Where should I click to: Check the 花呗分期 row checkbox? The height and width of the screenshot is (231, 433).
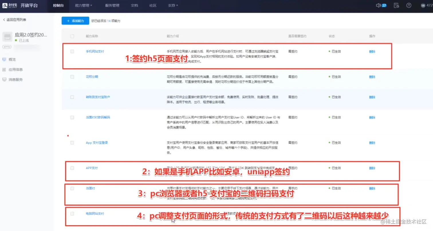pos(72,77)
